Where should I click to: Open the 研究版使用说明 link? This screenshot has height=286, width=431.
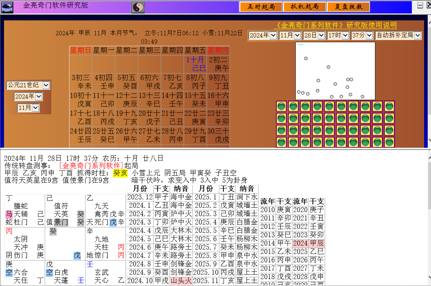[x=335, y=25]
